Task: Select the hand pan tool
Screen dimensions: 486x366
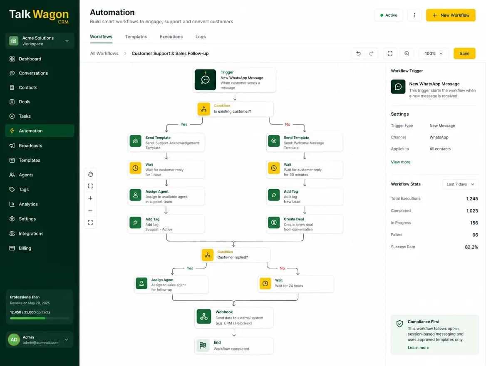Action: [90, 174]
